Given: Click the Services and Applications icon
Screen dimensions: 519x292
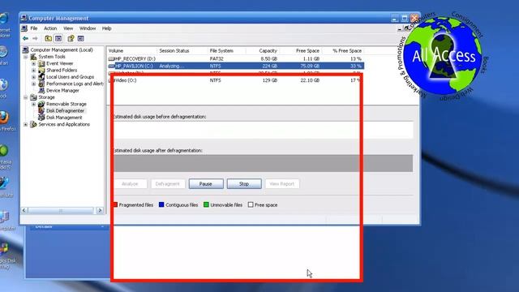Looking at the screenshot, I should pos(33,124).
